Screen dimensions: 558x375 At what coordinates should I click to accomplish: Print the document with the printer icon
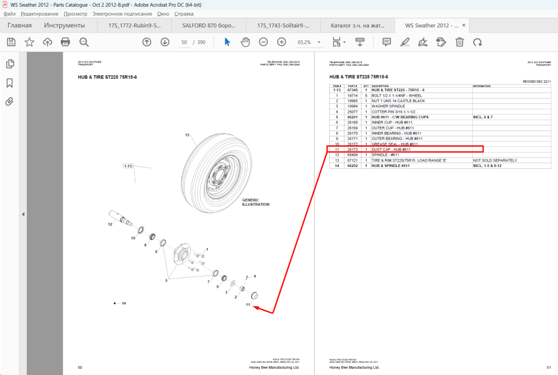click(65, 42)
